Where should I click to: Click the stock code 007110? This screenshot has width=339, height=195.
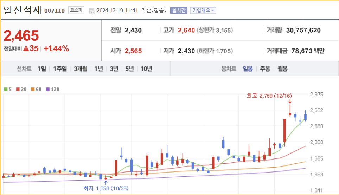[55, 11]
